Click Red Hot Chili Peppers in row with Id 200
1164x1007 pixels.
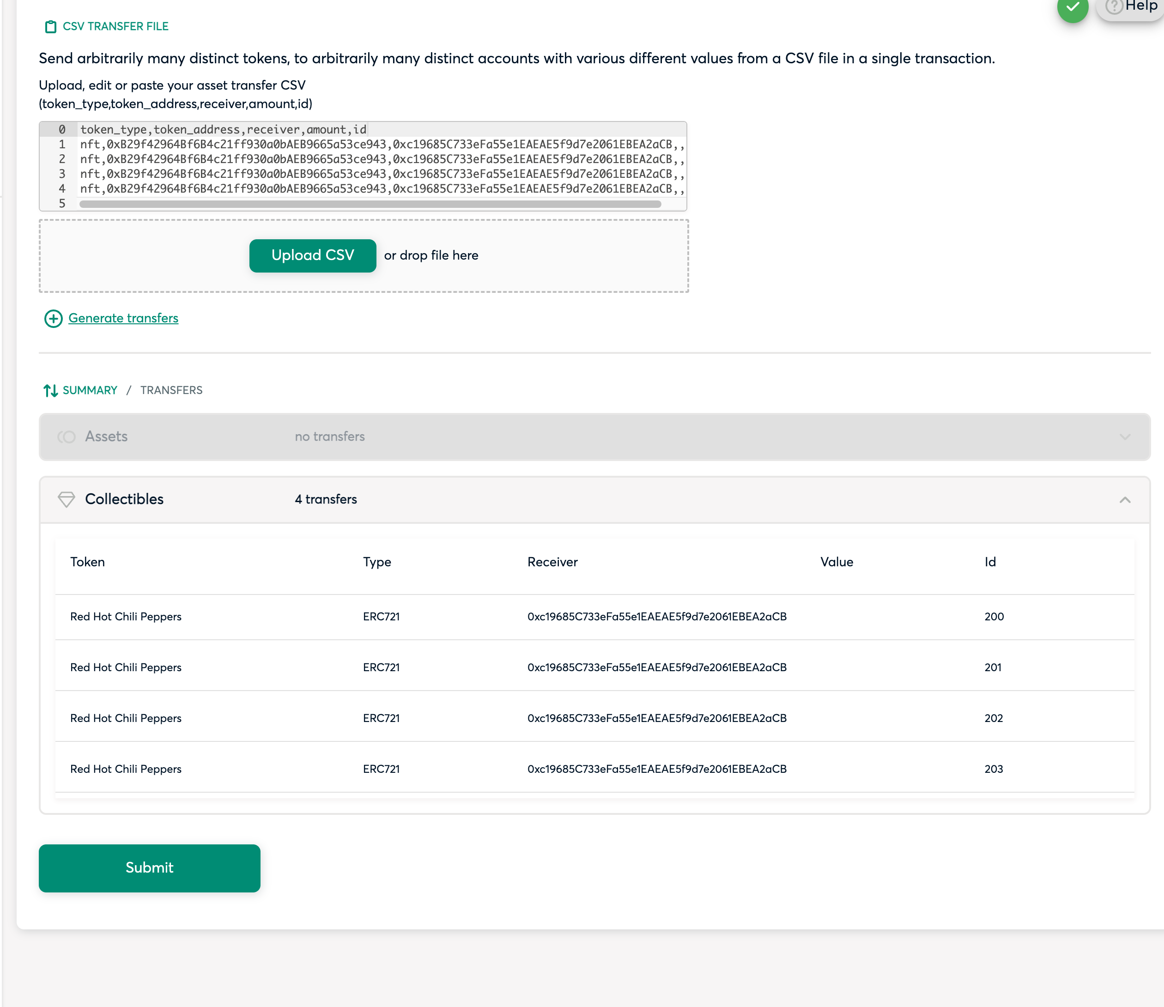pos(126,617)
